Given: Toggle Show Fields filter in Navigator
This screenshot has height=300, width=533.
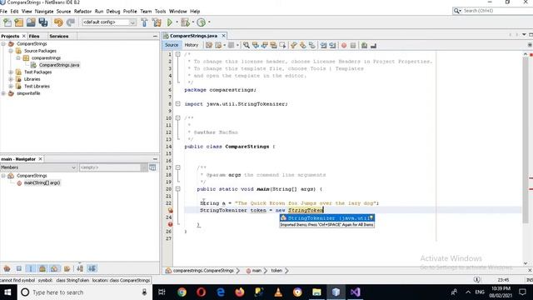Looking at the screenshot, I should (18, 268).
